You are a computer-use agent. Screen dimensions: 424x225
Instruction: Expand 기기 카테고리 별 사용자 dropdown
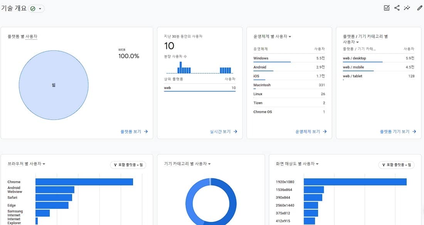[x=209, y=164]
